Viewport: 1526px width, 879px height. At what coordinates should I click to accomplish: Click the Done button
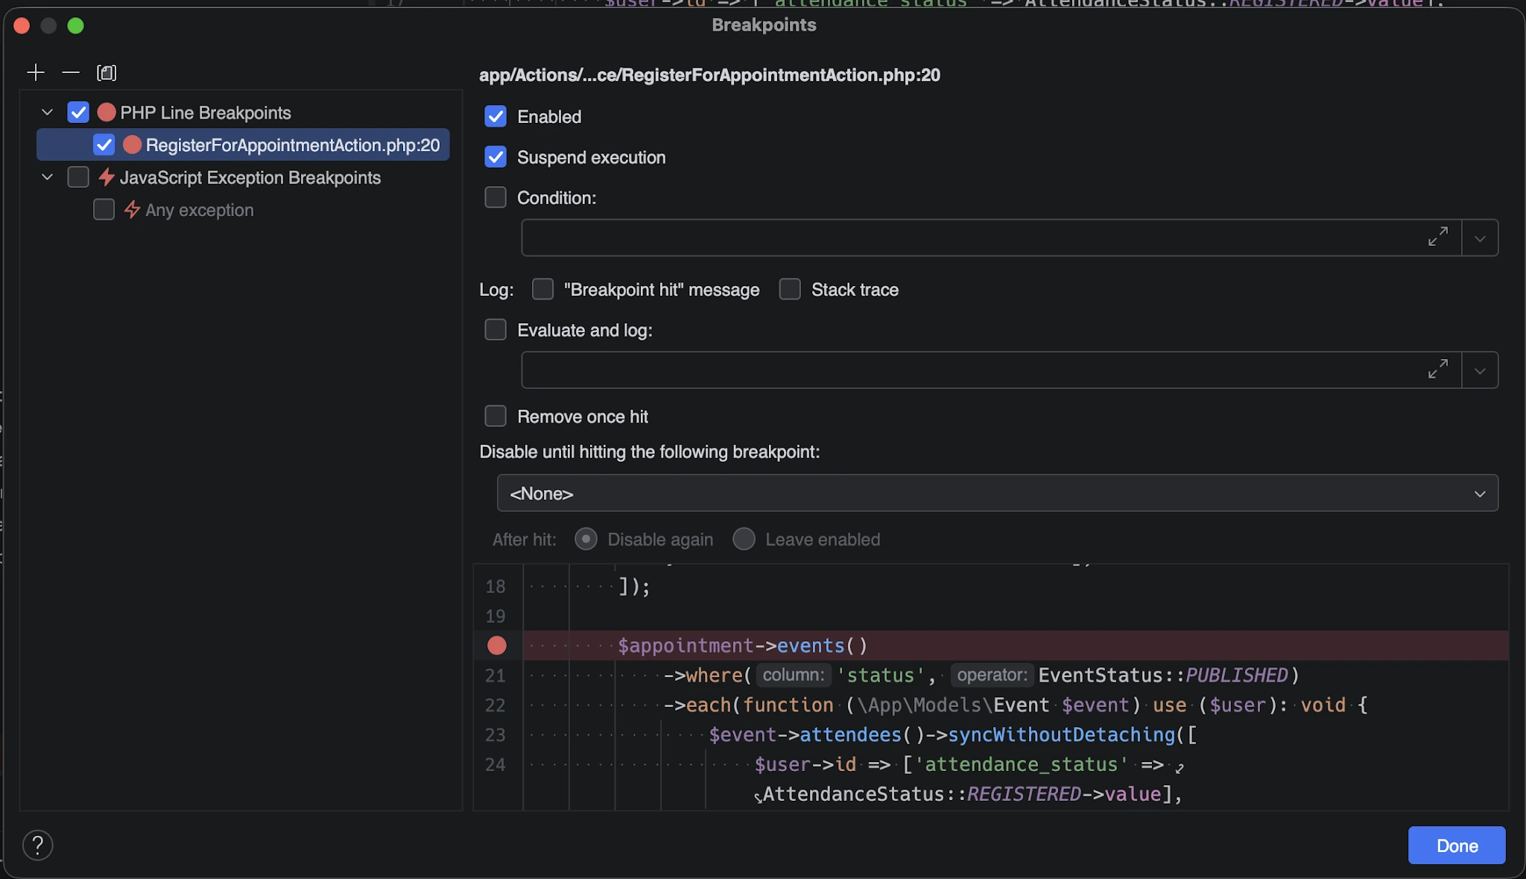pyautogui.click(x=1457, y=845)
